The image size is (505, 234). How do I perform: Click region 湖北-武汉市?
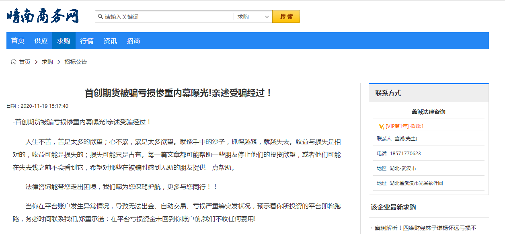[403, 168]
